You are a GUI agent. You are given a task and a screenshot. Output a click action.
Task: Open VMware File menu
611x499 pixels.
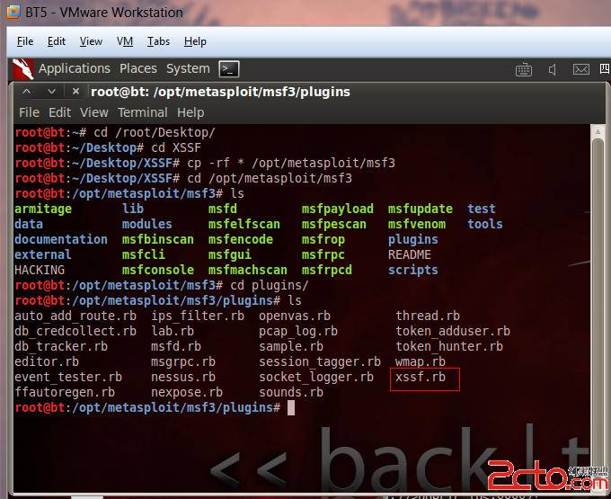[x=25, y=41]
